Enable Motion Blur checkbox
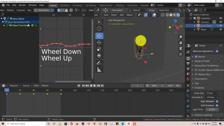The height and width of the screenshot is (126, 224). point(196,74)
